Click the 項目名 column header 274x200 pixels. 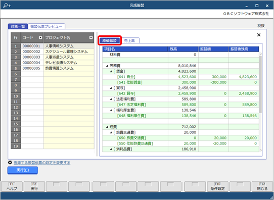tap(135, 49)
